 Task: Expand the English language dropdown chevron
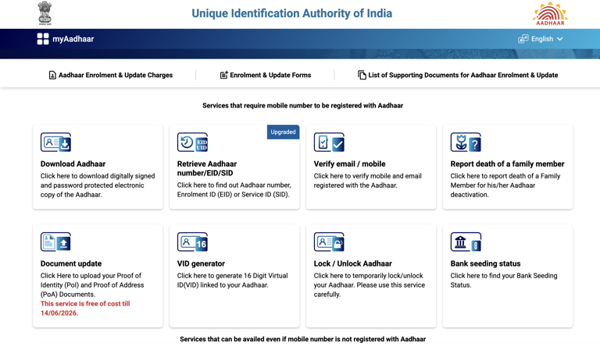coord(560,39)
